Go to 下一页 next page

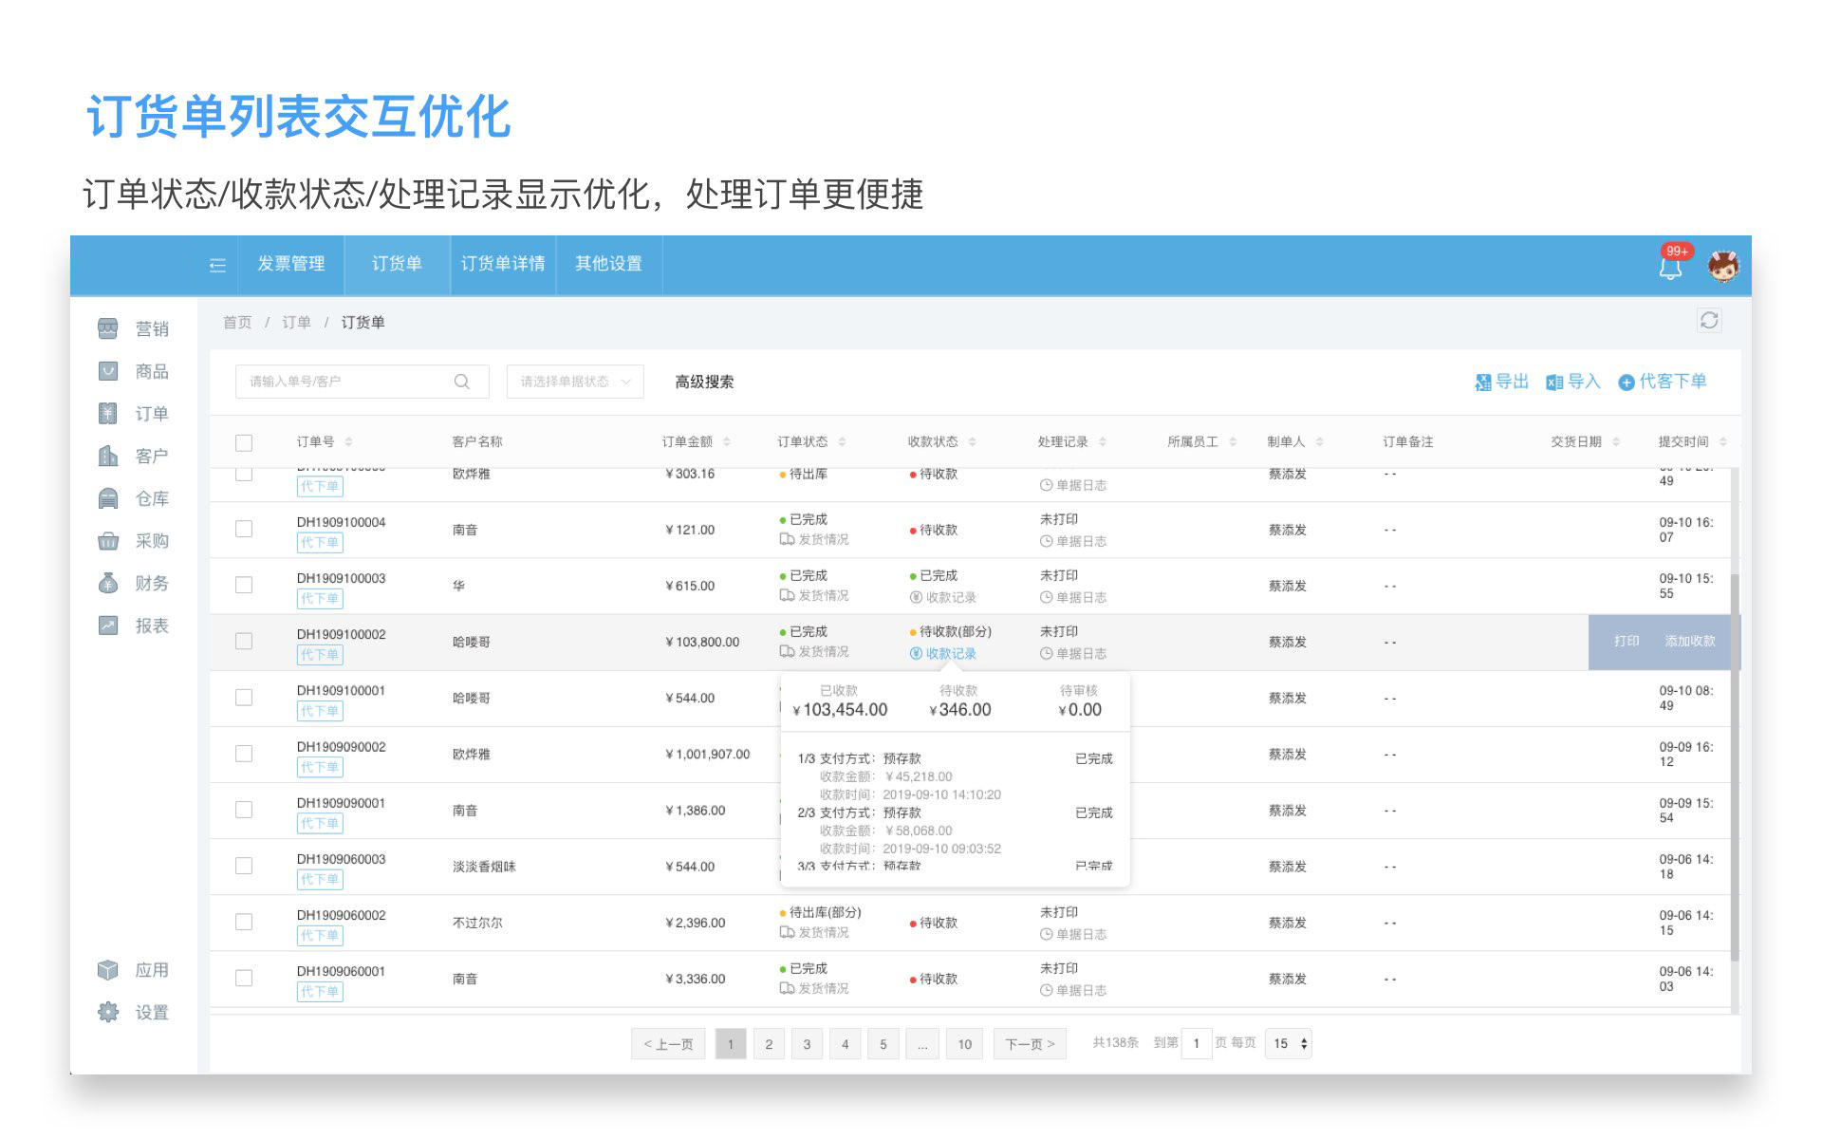click(1030, 1044)
